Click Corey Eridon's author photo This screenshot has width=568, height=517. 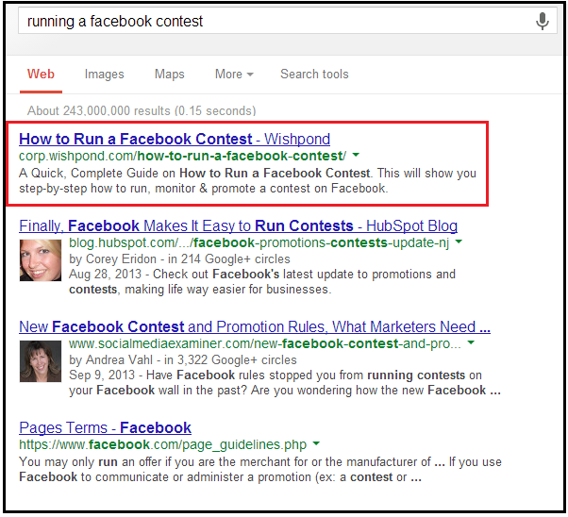tap(41, 260)
